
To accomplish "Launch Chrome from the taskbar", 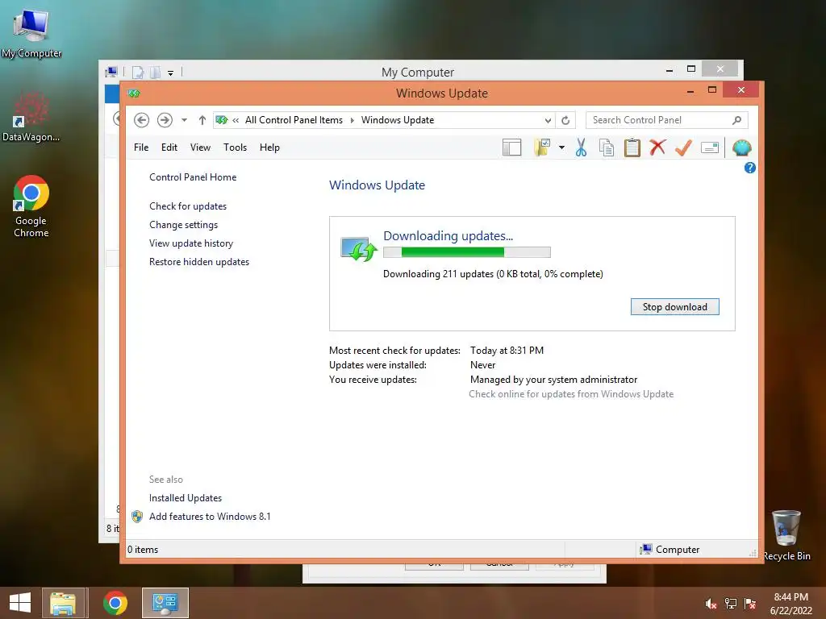I will pyautogui.click(x=115, y=603).
